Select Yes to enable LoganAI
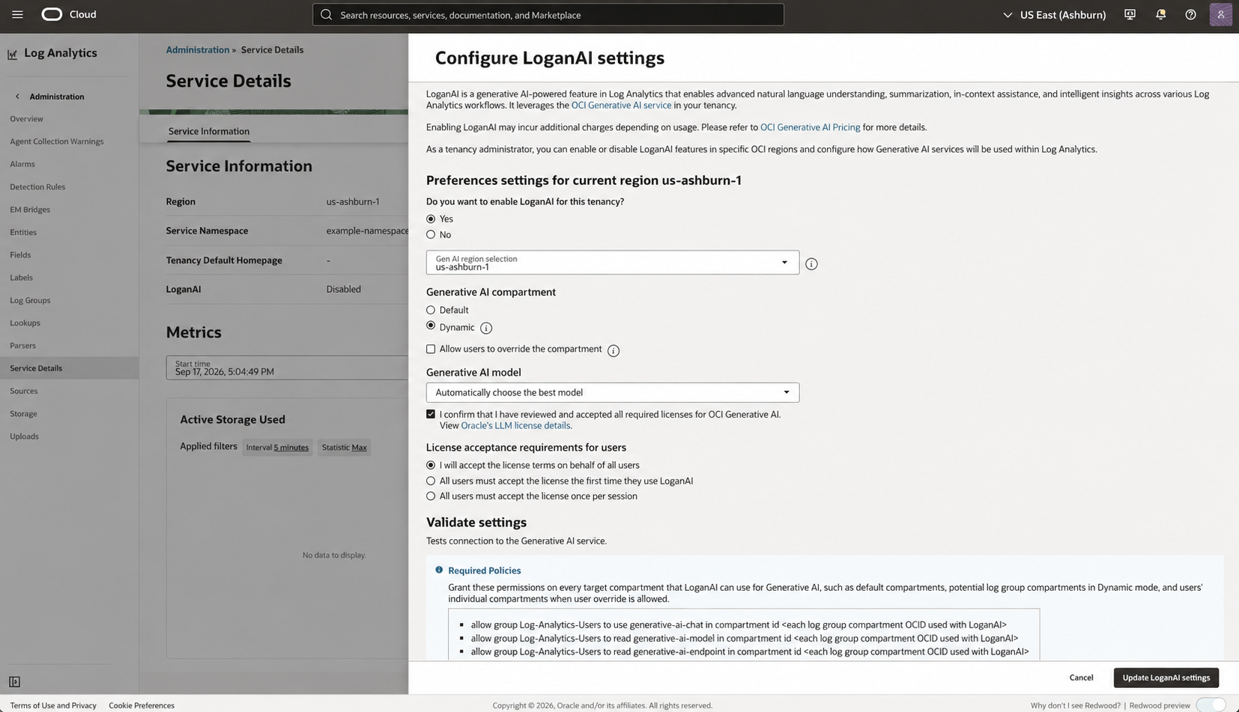Viewport: 1239px width, 712px height. pos(431,219)
